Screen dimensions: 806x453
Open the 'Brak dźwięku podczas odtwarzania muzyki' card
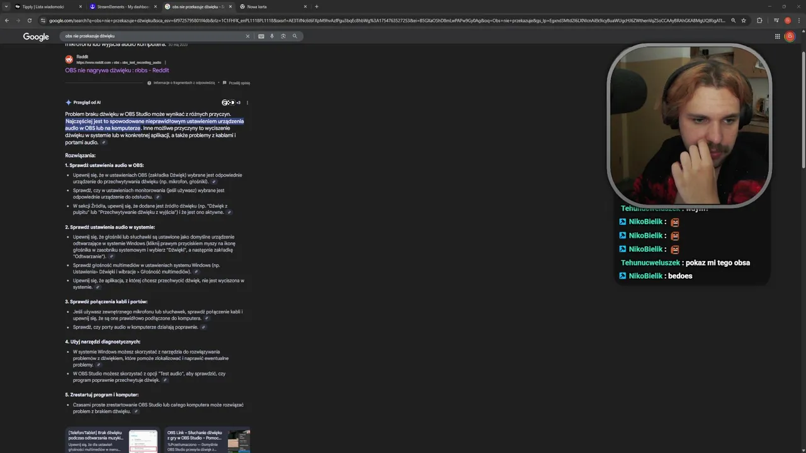point(112,440)
